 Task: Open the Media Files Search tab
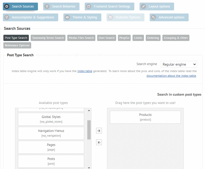coord(81,38)
